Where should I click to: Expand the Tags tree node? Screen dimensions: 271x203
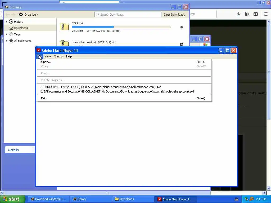(6, 34)
